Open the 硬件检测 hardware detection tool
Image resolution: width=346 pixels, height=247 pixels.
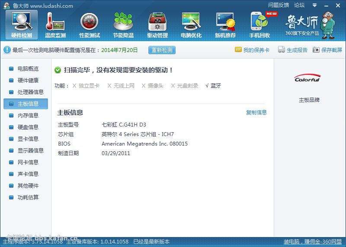pos(22,25)
